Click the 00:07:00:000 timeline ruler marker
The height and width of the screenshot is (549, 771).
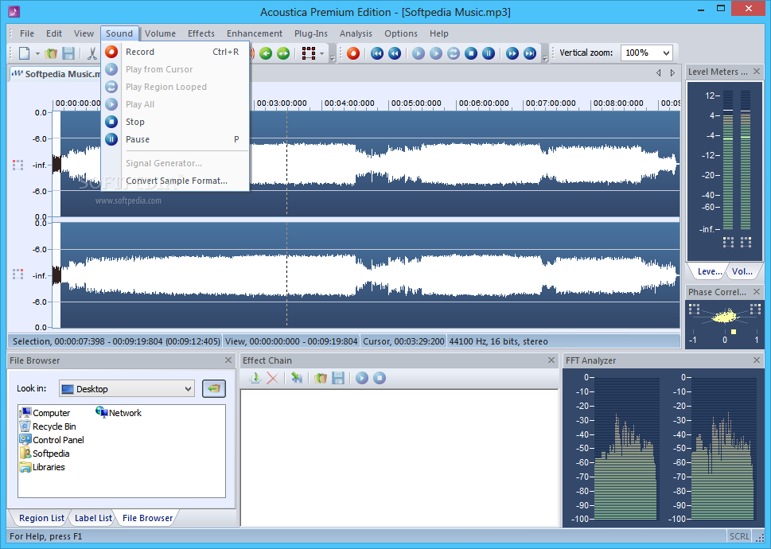point(551,103)
